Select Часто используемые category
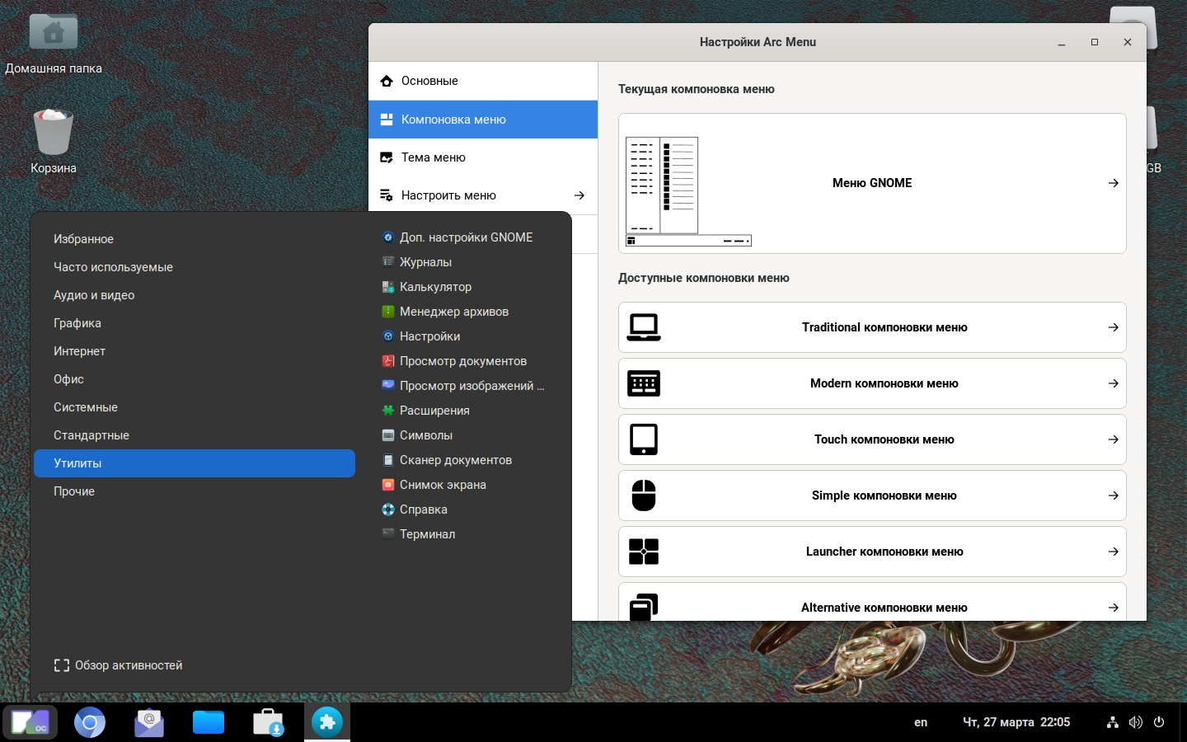This screenshot has height=742, width=1187. [195, 267]
